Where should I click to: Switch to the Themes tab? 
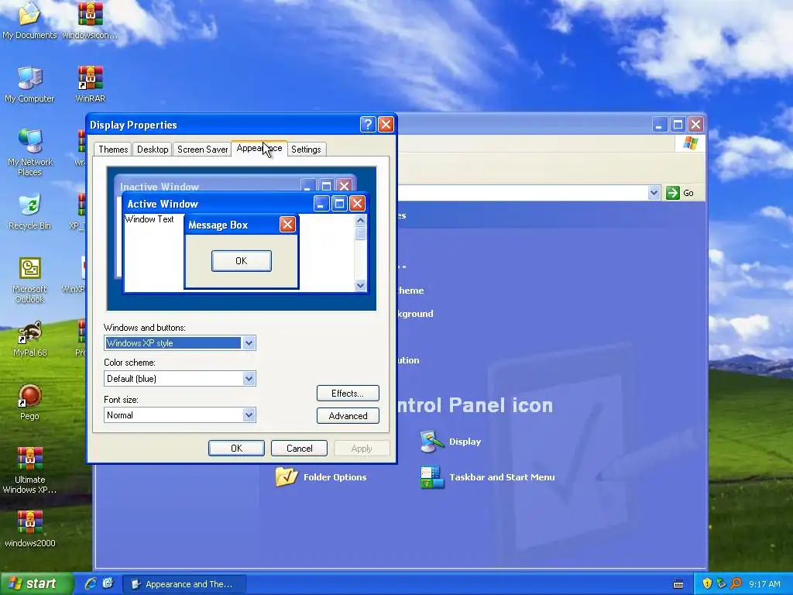tap(113, 150)
